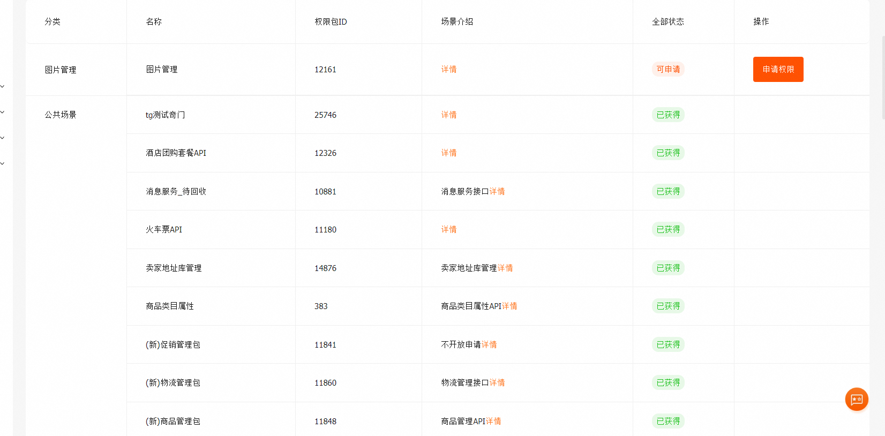View 详情 for 火车票API
Screen dimensions: 885x436
(x=448, y=230)
